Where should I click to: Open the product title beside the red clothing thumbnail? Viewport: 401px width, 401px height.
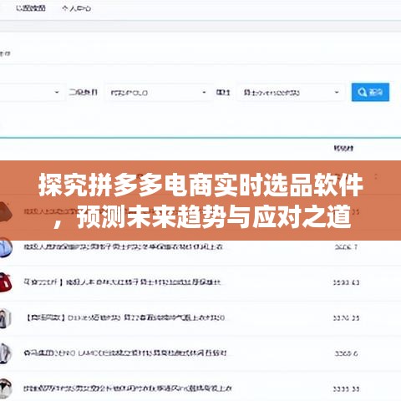coord(122,282)
